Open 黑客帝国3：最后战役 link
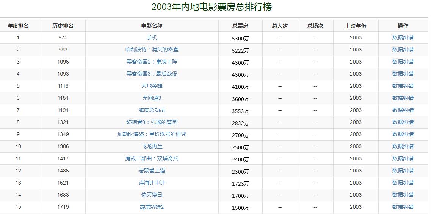Screen dimensions: 437x214 click(x=152, y=74)
